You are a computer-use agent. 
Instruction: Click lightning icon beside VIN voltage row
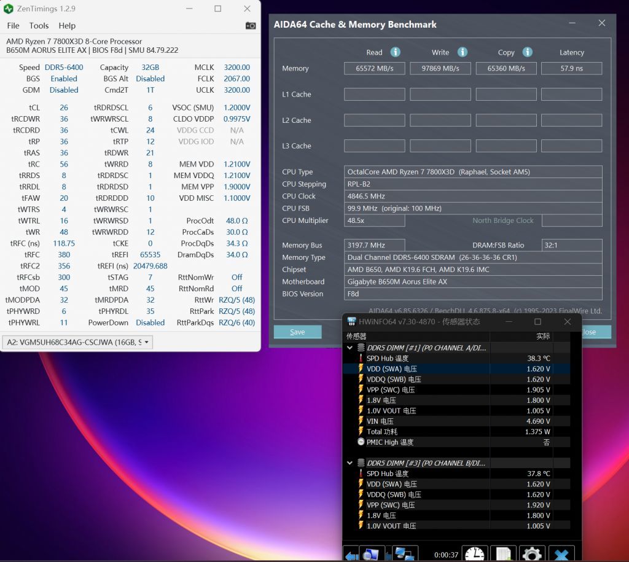point(361,421)
